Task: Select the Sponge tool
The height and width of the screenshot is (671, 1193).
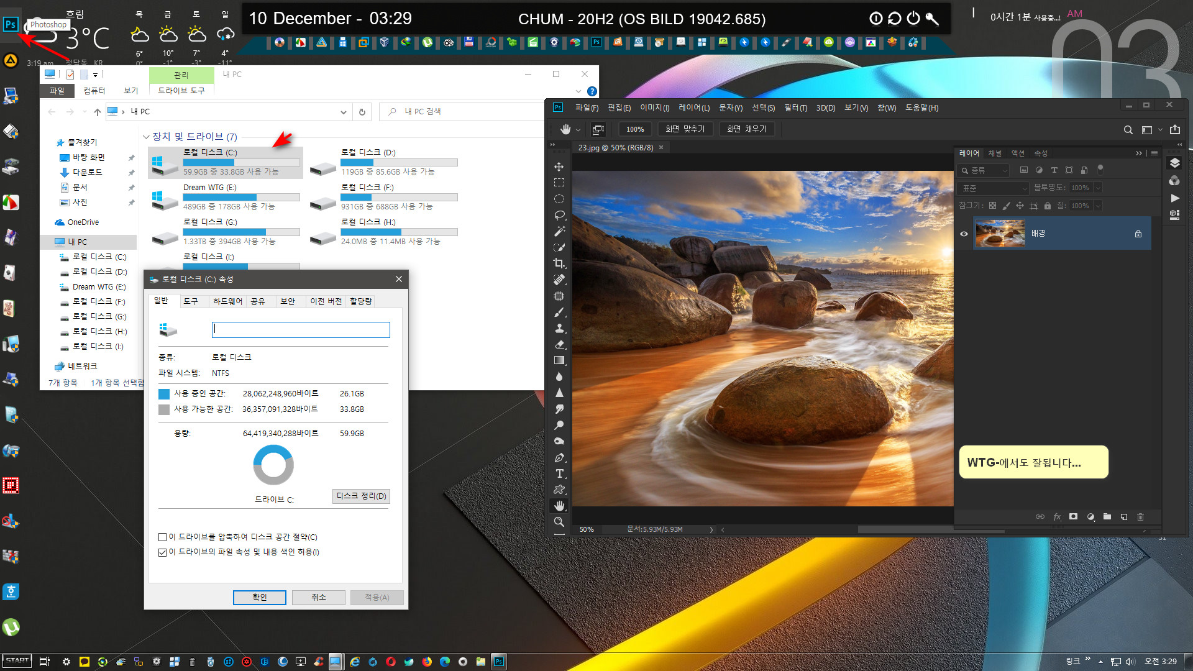Action: point(559,441)
